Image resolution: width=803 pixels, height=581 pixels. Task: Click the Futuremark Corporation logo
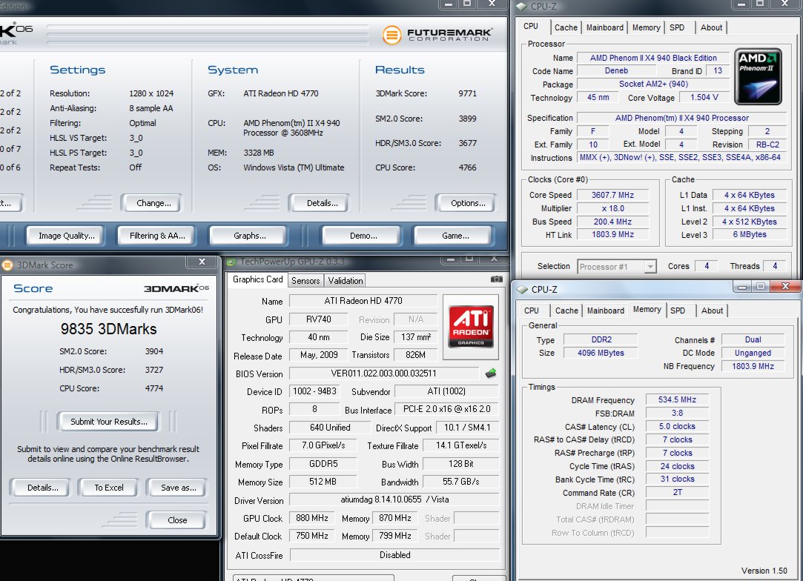[437, 35]
